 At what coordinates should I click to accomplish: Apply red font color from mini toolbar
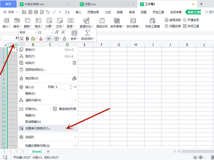pyautogui.click(x=41, y=39)
